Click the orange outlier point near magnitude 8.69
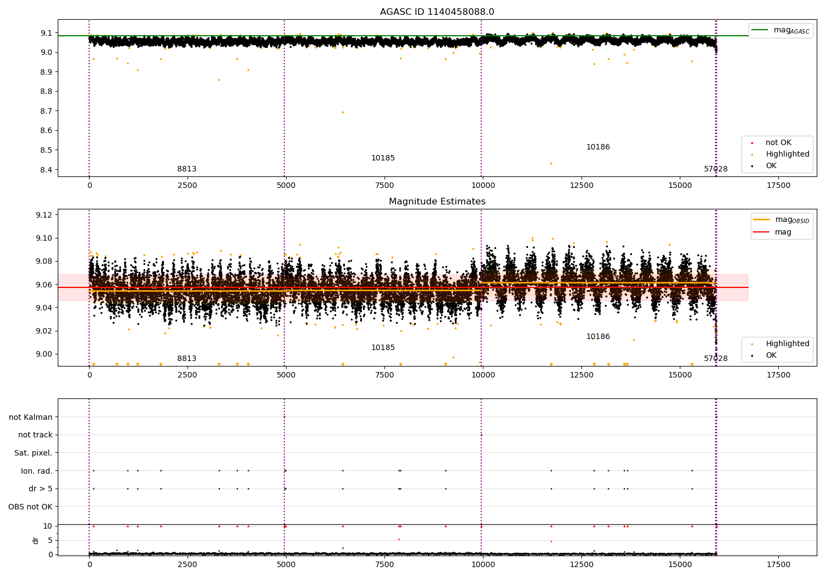The width and height of the screenshot is (825, 577). tap(343, 113)
